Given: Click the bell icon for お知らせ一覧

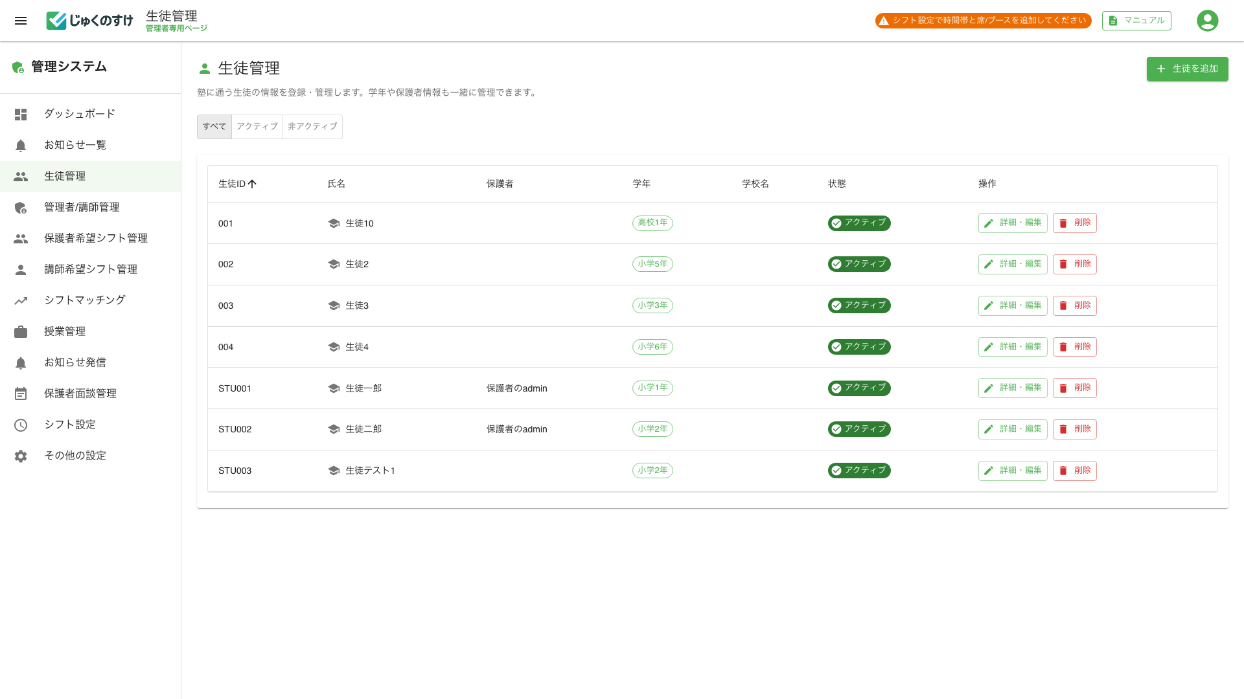Looking at the screenshot, I should (x=21, y=146).
